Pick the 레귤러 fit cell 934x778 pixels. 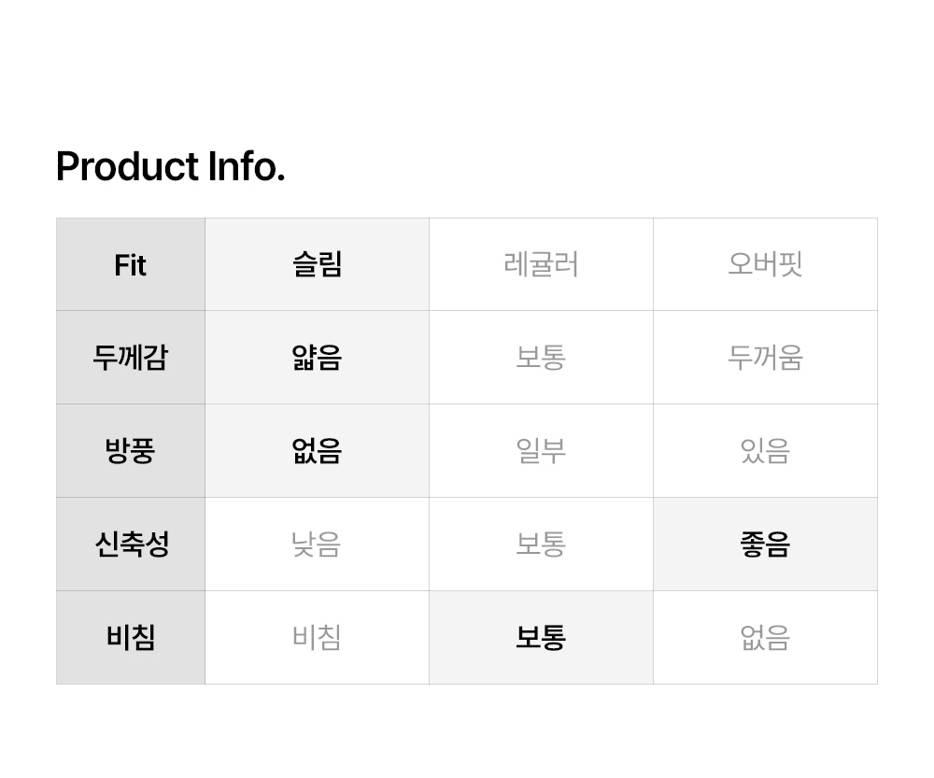tap(541, 265)
